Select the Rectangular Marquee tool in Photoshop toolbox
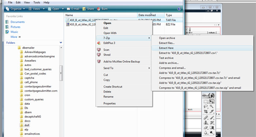Screen dimensions: 256x137 tap(206, 102)
